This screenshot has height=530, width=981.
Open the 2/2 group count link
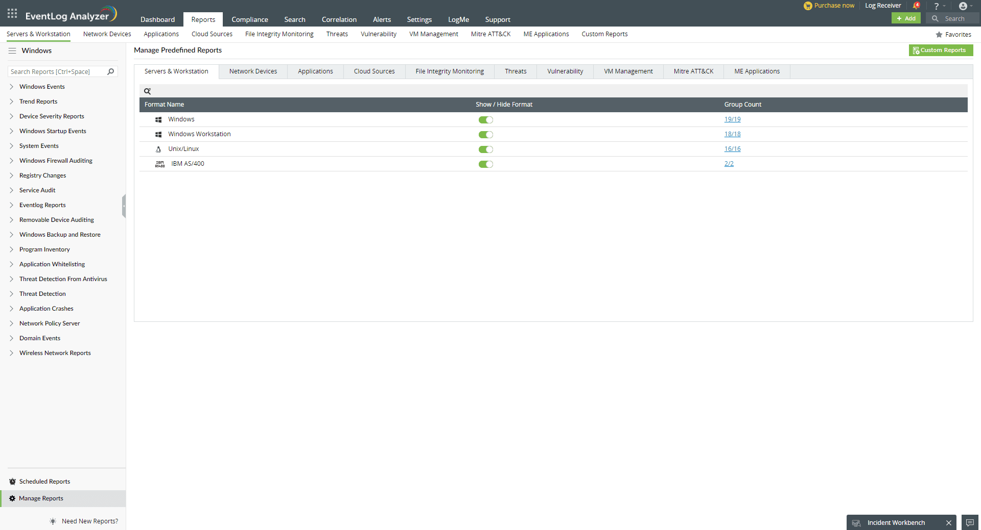coord(729,164)
